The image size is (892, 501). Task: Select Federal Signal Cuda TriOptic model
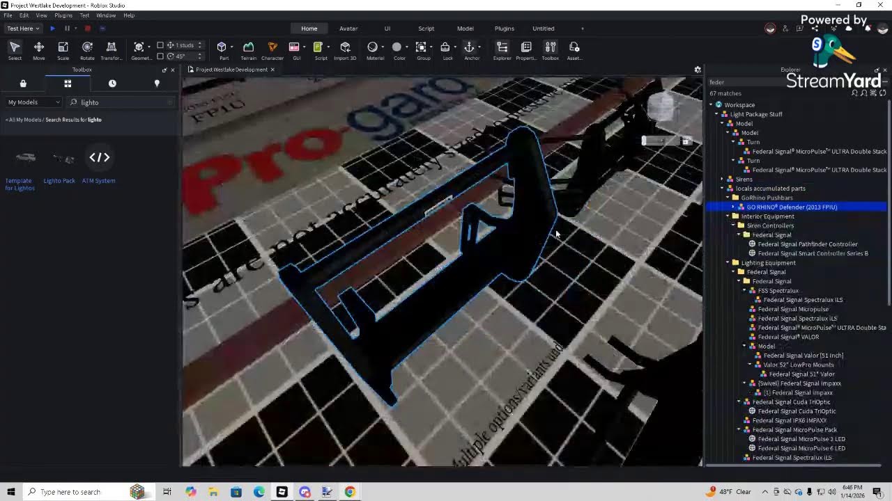pyautogui.click(x=792, y=402)
